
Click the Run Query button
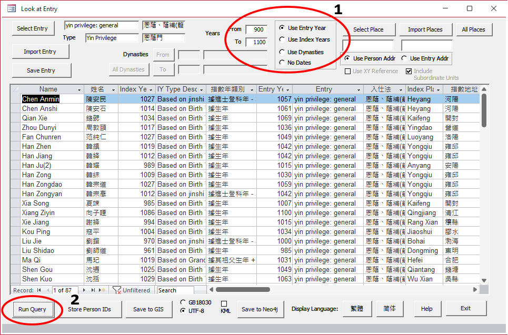(32, 309)
